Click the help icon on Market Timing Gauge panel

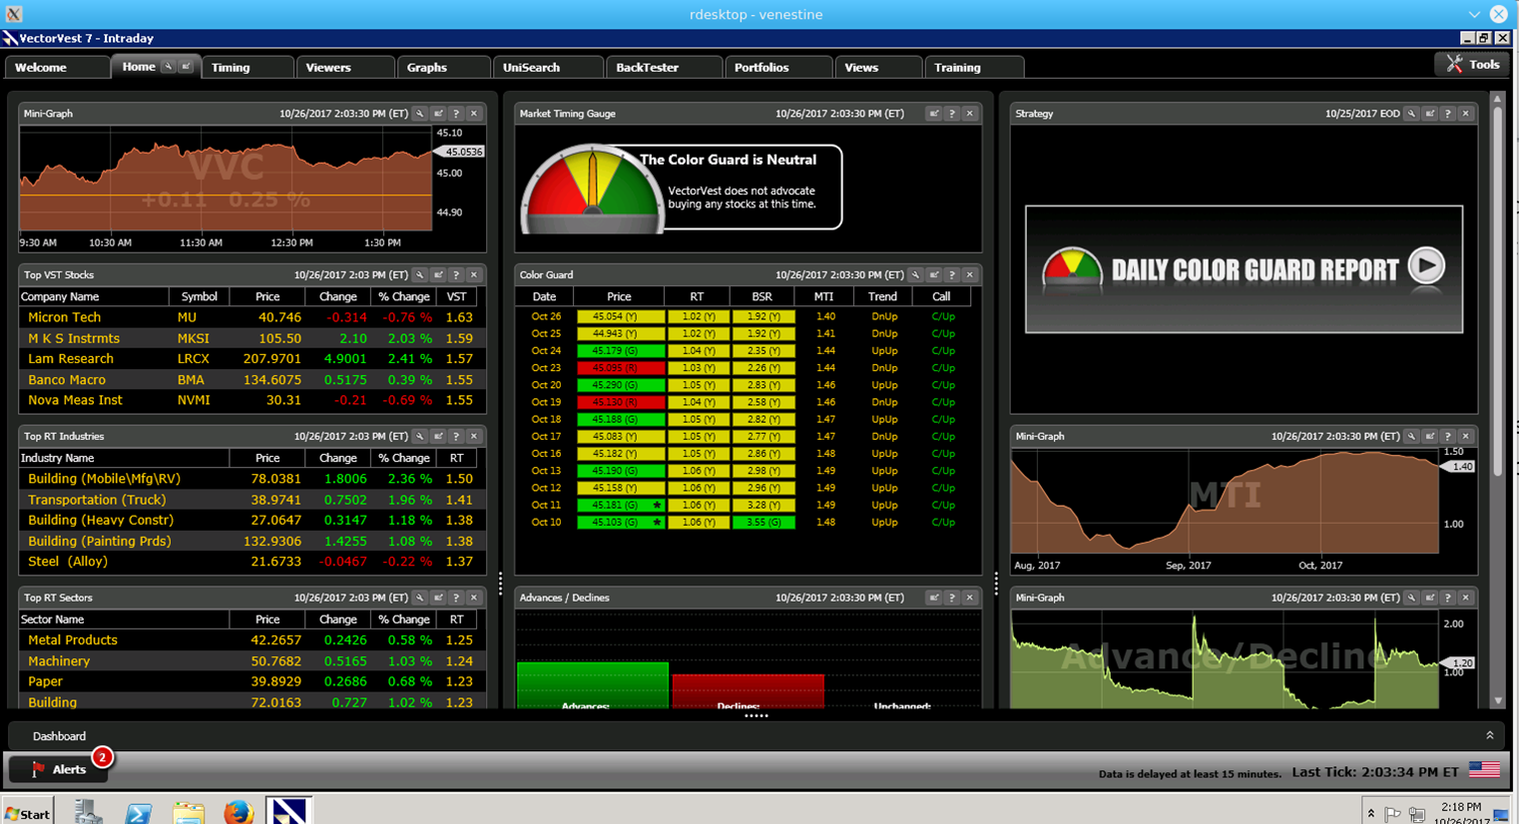tap(951, 114)
